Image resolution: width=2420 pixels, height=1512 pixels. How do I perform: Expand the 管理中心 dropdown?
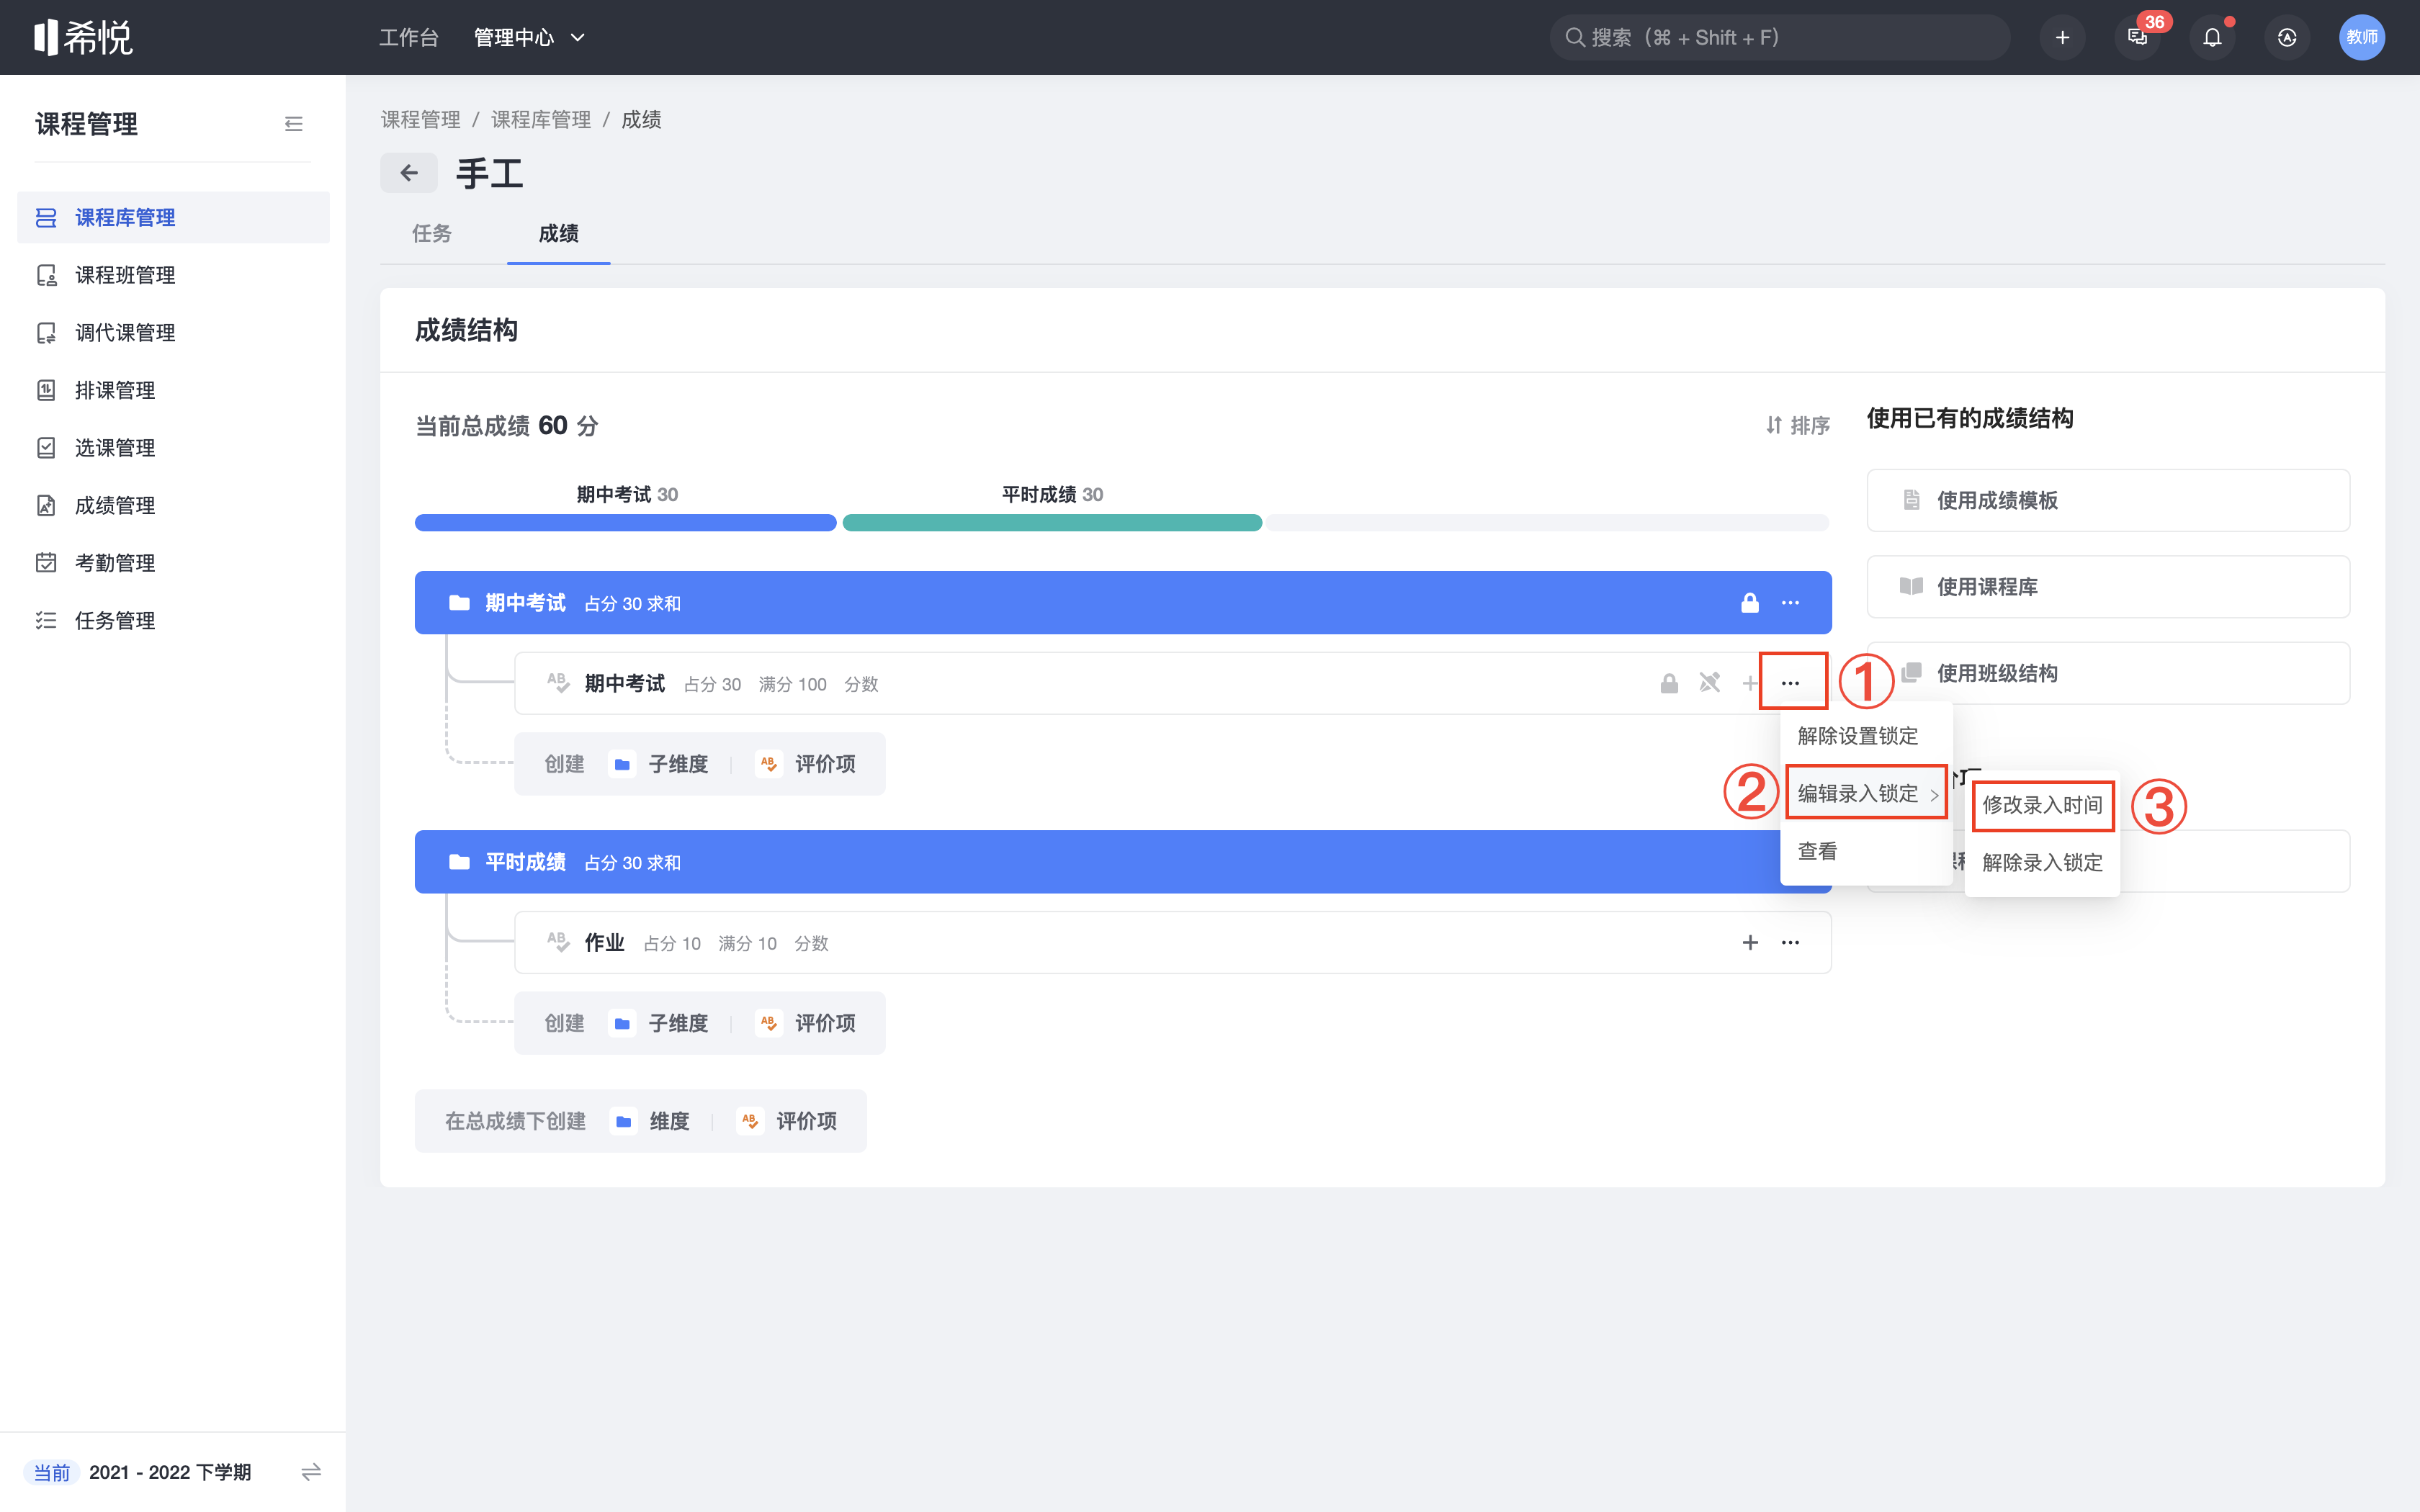529,37
